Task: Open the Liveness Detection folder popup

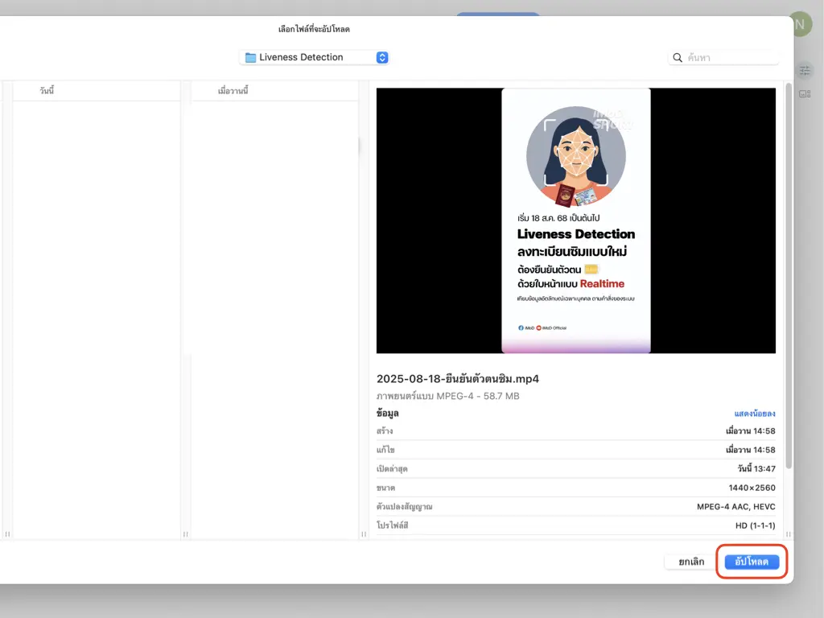Action: tap(314, 57)
